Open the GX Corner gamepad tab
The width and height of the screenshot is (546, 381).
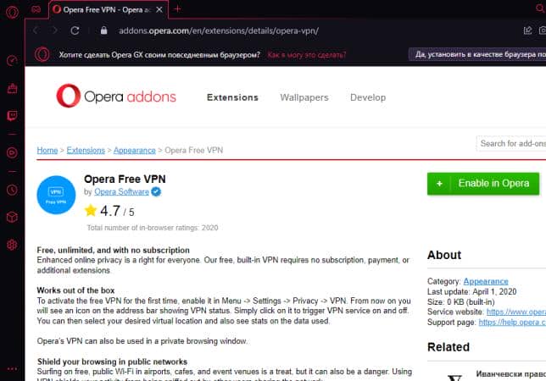coord(36,8)
